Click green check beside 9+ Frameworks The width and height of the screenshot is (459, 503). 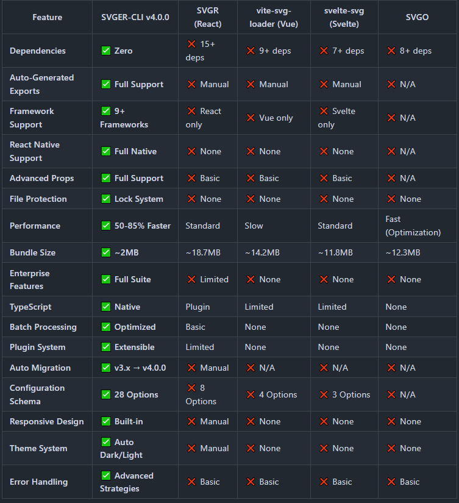106,111
